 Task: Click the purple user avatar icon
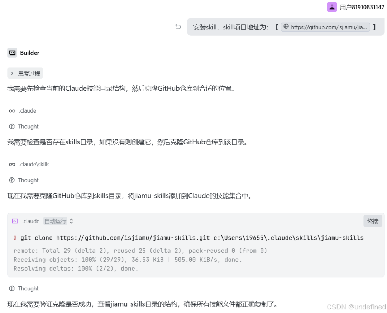(x=332, y=7)
